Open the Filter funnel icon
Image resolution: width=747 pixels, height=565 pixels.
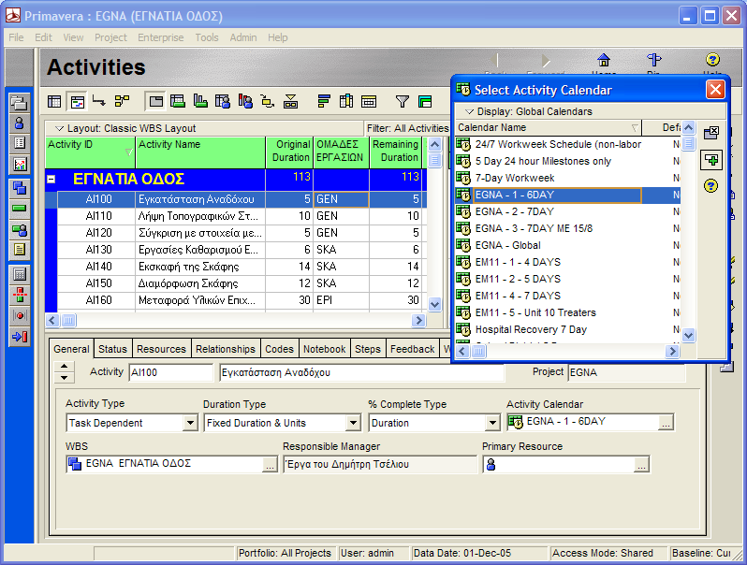pos(403,101)
